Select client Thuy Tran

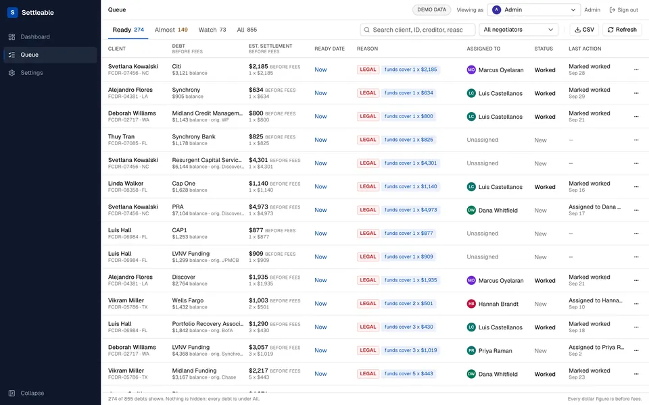(121, 136)
